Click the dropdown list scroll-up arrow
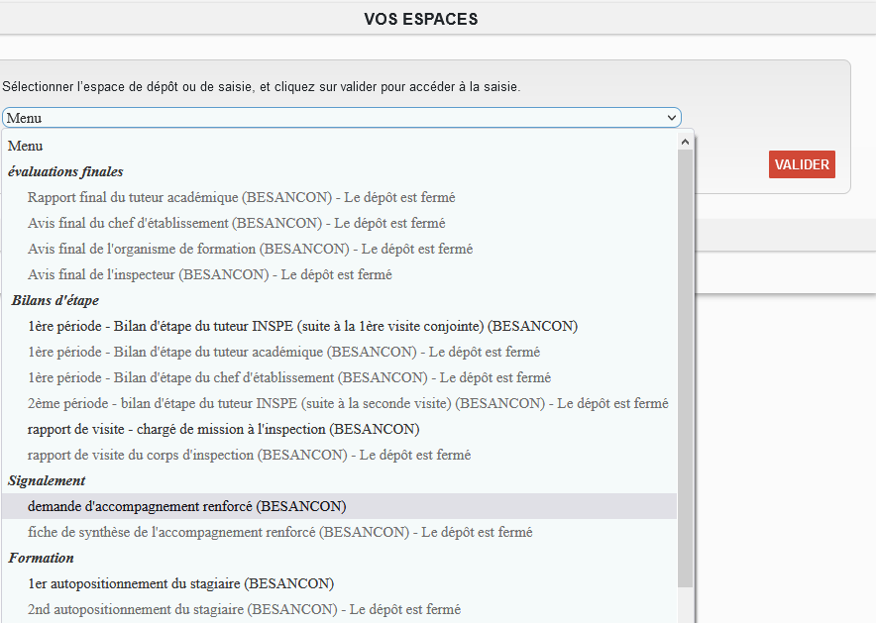This screenshot has height=623, width=876. pyautogui.click(x=685, y=142)
